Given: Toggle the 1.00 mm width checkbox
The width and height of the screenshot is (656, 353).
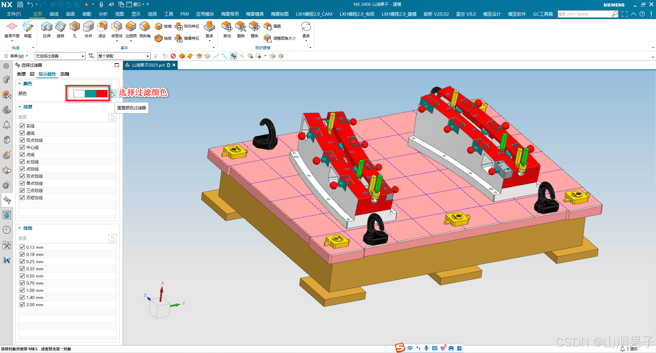Looking at the screenshot, I should (22, 290).
